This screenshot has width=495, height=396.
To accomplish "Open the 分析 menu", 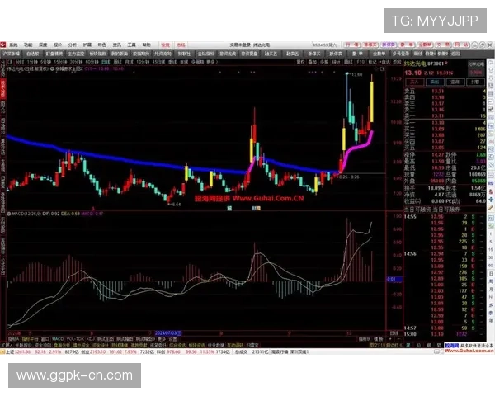I will [73, 45].
